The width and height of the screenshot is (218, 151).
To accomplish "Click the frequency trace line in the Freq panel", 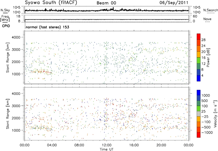I will pos(107,19).
